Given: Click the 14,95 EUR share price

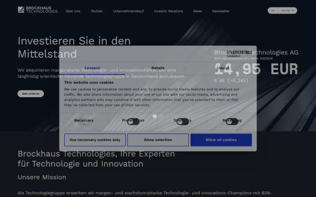Looking at the screenshot, I should (256, 69).
